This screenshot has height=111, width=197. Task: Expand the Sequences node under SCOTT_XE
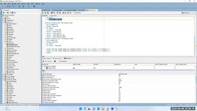click(x=5, y=43)
